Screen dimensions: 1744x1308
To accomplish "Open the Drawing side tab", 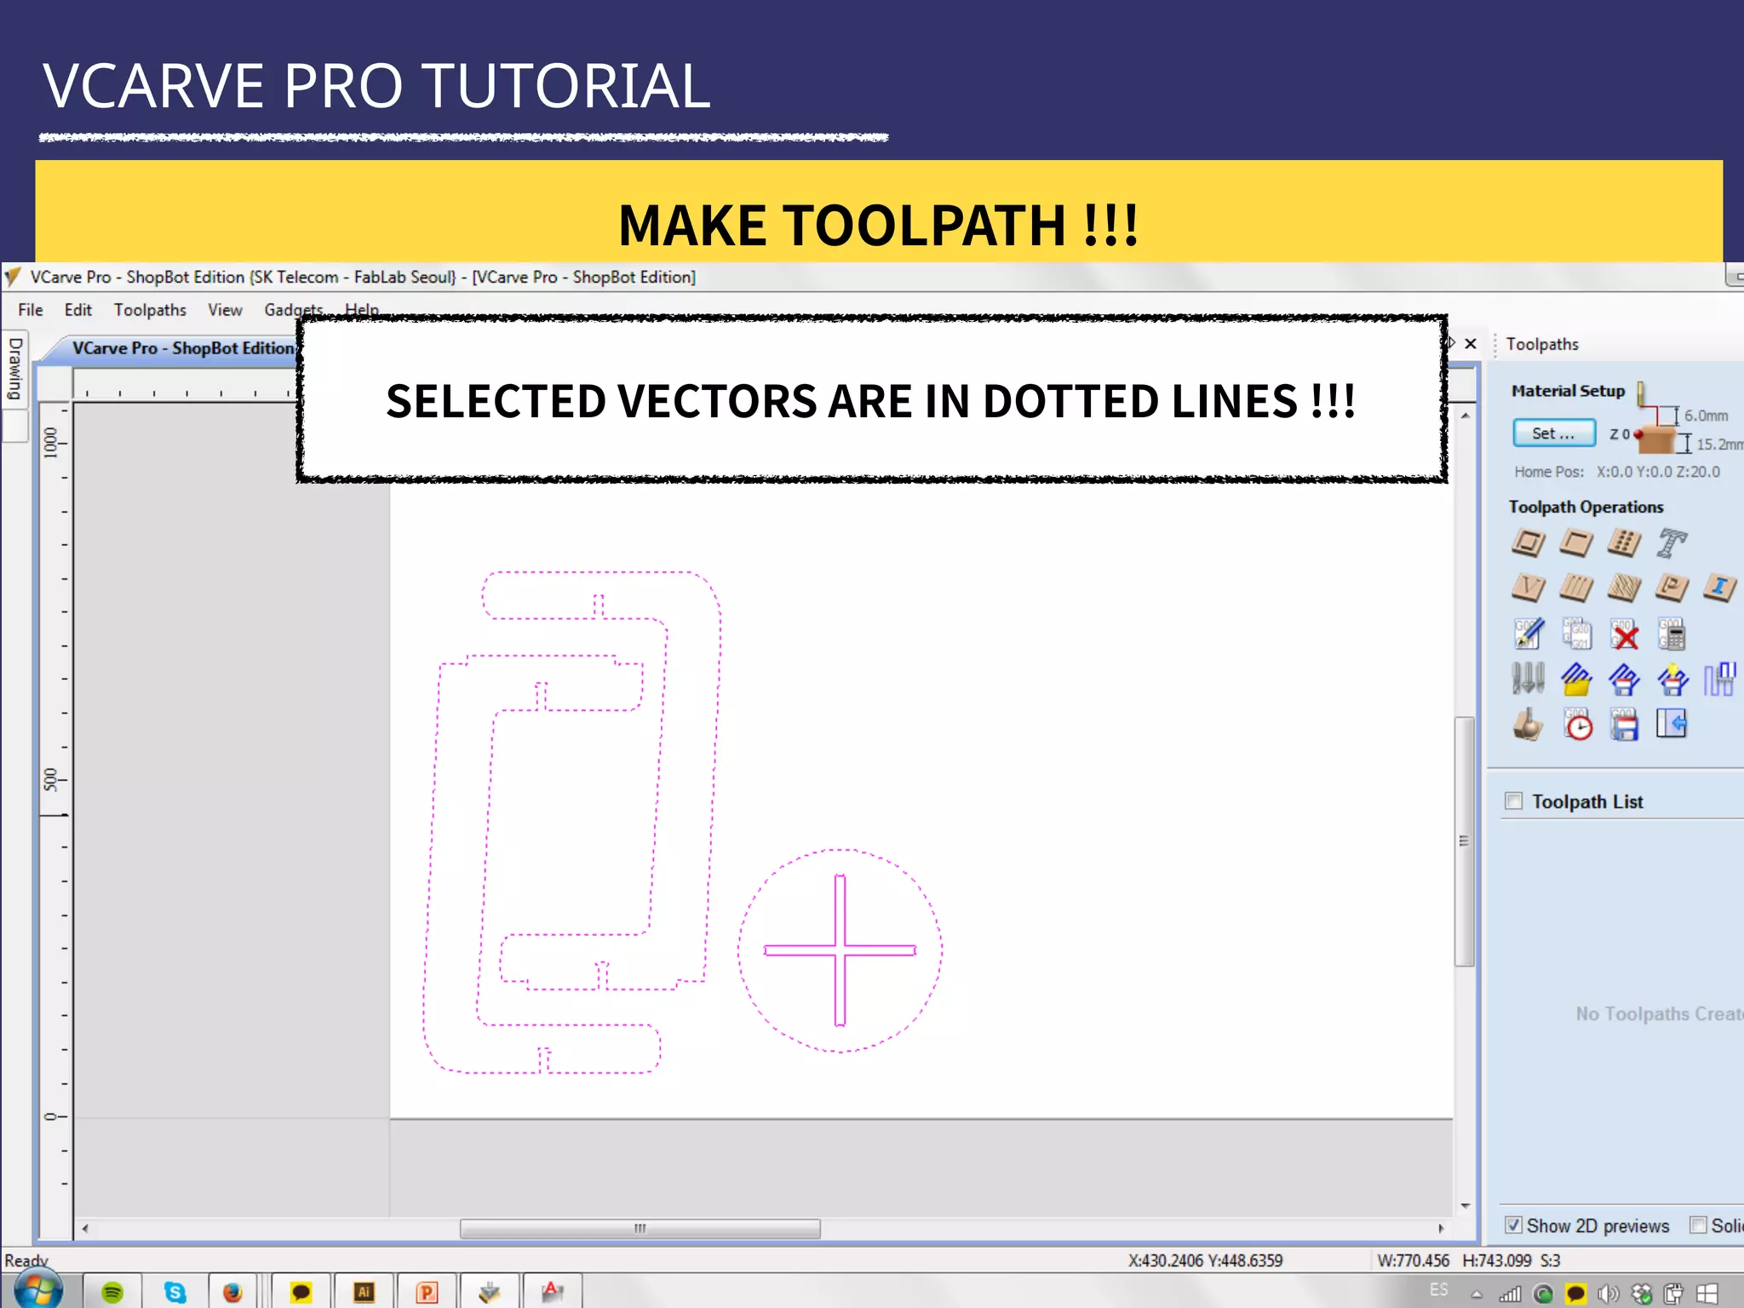I will click(x=14, y=370).
